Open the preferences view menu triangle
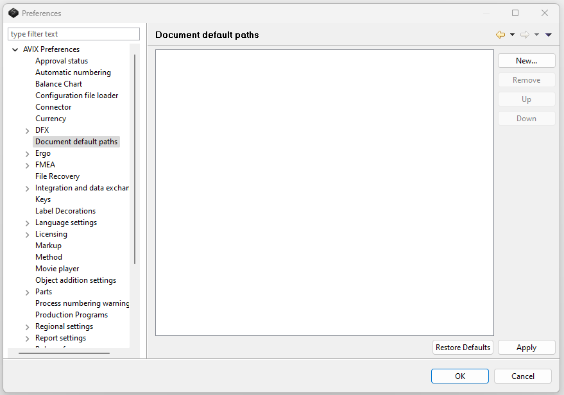This screenshot has width=564, height=395. [x=549, y=35]
